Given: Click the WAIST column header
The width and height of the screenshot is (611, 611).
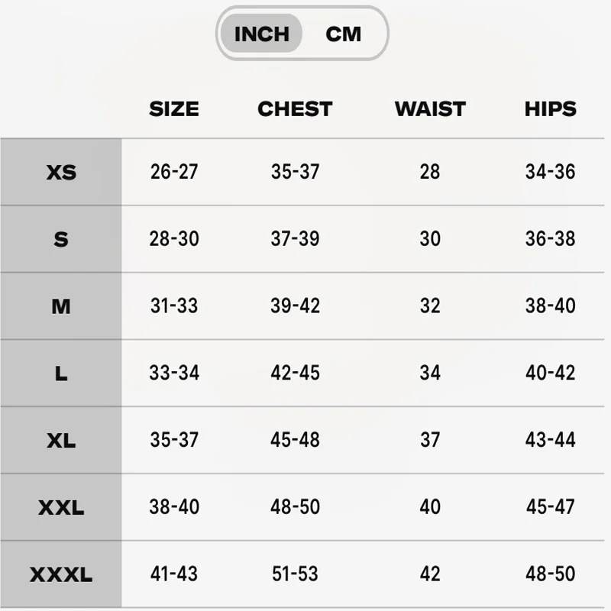Looking at the screenshot, I should tap(430, 109).
